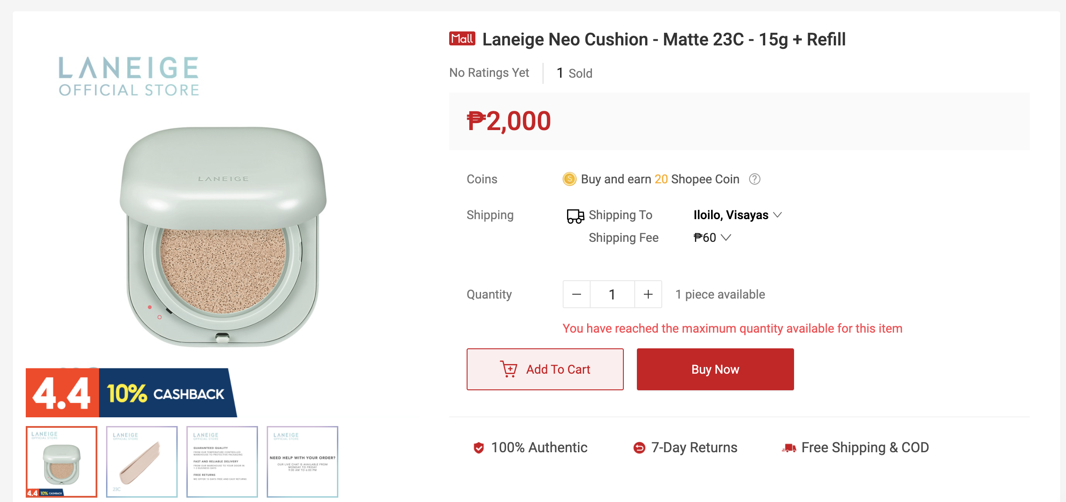
Task: Increase quantity with the plus stepper
Action: pos(648,294)
